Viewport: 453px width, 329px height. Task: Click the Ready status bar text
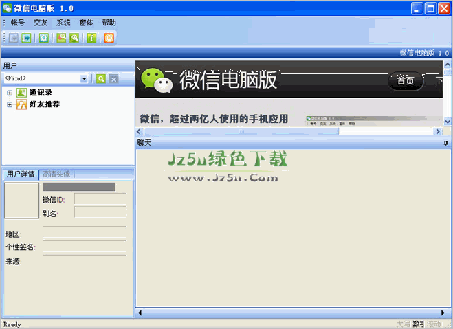[12, 324]
